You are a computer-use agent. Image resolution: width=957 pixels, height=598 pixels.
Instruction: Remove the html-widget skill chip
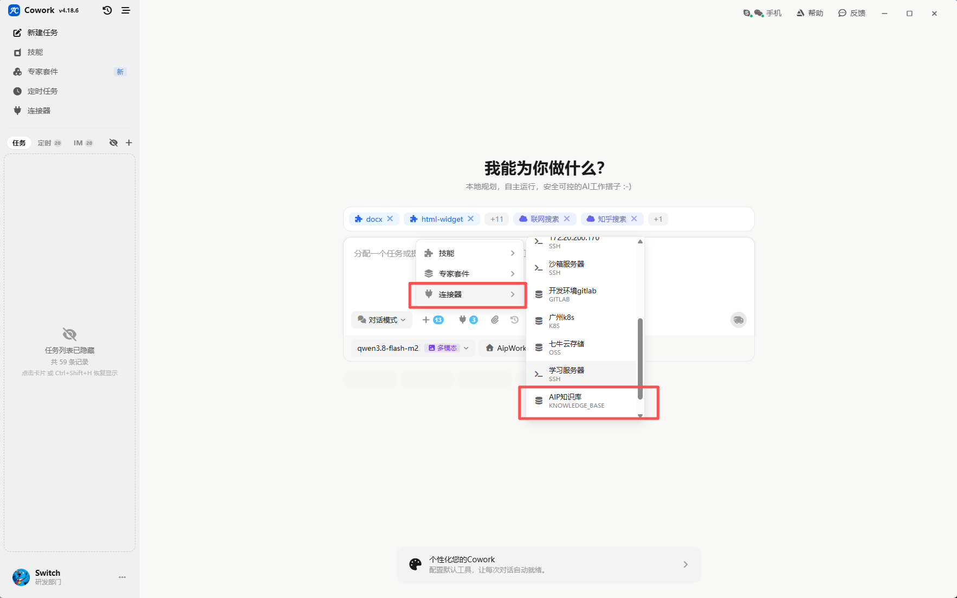(471, 219)
